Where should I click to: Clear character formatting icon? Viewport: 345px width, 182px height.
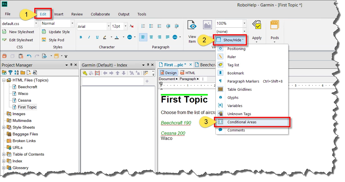click(132, 26)
